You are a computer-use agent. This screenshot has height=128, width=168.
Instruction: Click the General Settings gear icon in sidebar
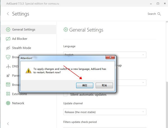click(8, 29)
